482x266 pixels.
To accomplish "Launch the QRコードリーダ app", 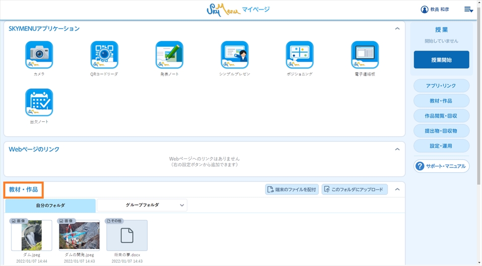I will [104, 55].
